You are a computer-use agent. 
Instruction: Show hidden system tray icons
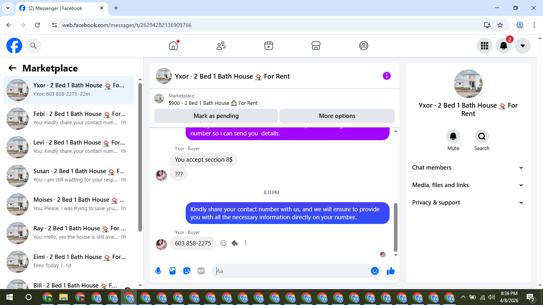pyautogui.click(x=463, y=297)
